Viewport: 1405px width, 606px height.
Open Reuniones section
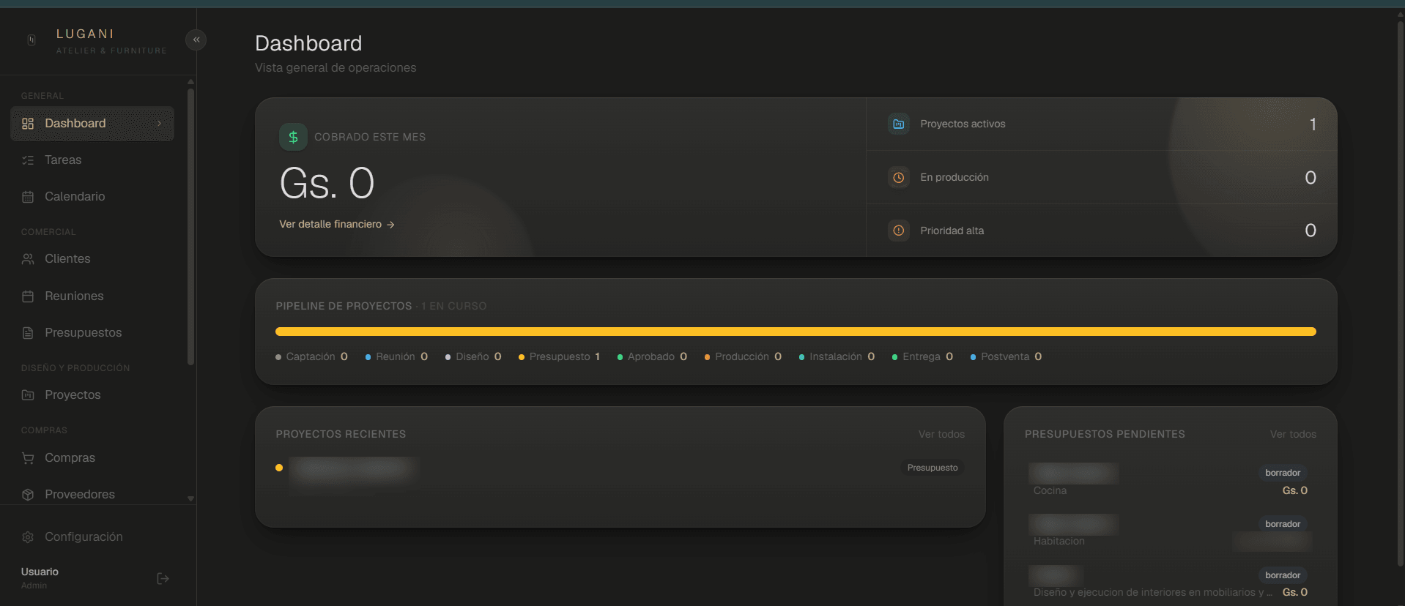[x=92, y=296]
